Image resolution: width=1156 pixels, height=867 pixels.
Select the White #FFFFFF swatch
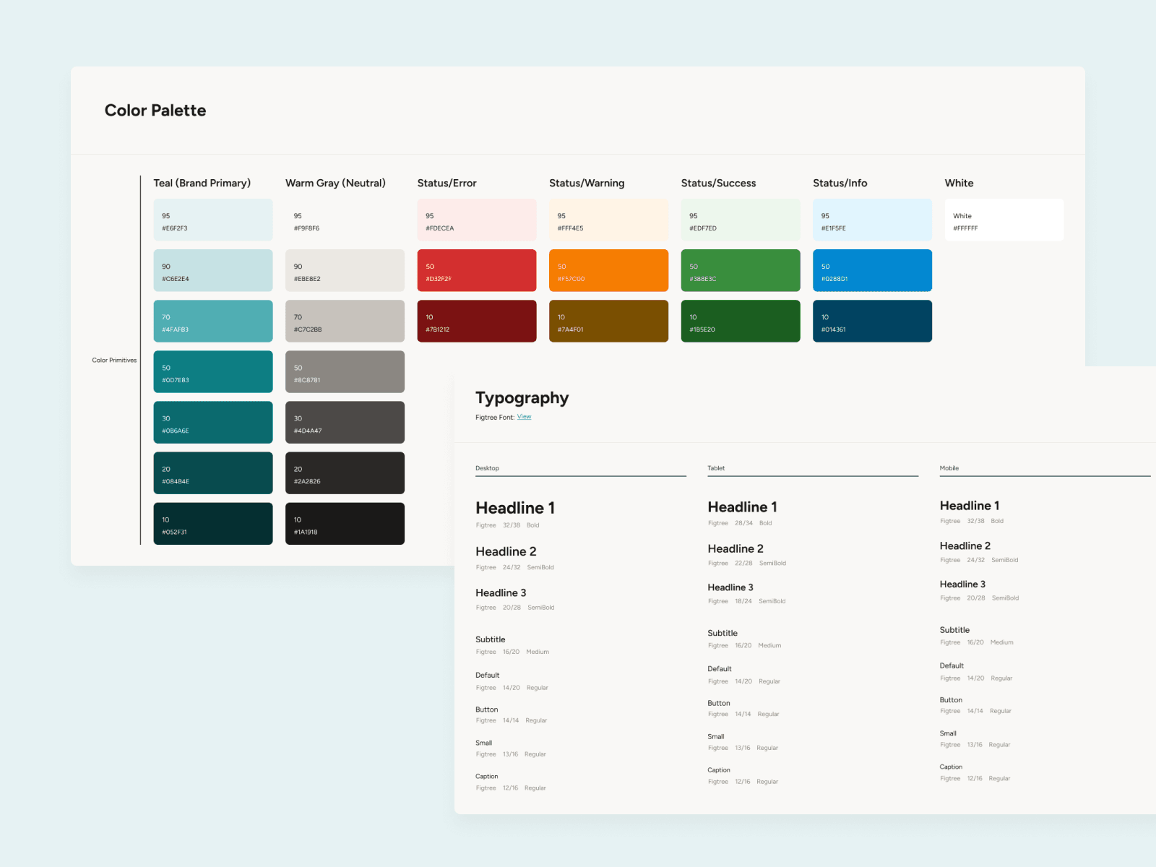[1004, 220]
